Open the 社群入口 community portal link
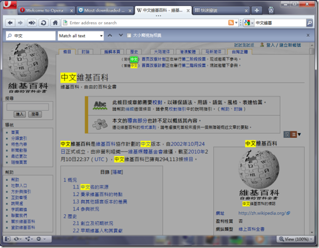The width and height of the screenshot is (319, 248). [x=19, y=185]
